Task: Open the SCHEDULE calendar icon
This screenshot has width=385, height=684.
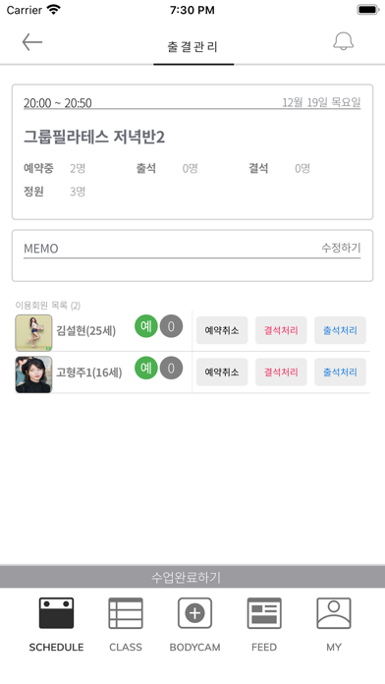Action: click(56, 613)
